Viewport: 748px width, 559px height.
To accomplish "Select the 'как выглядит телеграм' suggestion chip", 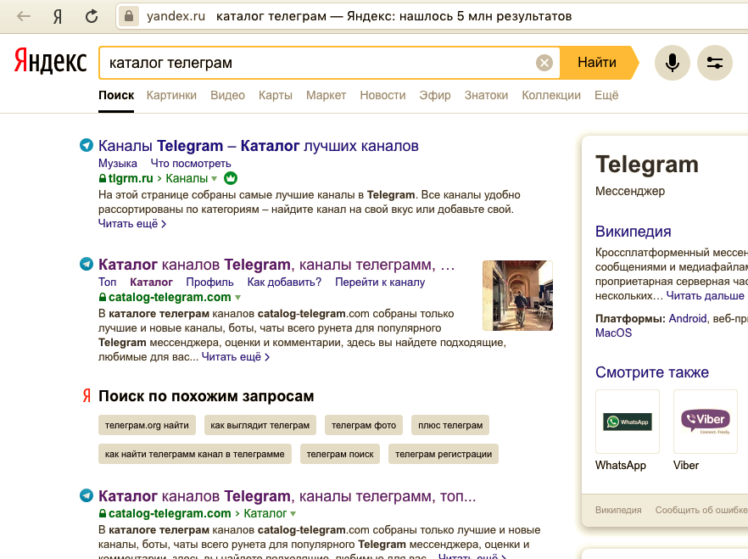I will (260, 425).
